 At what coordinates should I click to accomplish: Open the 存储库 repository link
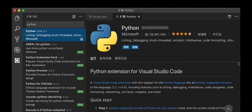click(202, 34)
